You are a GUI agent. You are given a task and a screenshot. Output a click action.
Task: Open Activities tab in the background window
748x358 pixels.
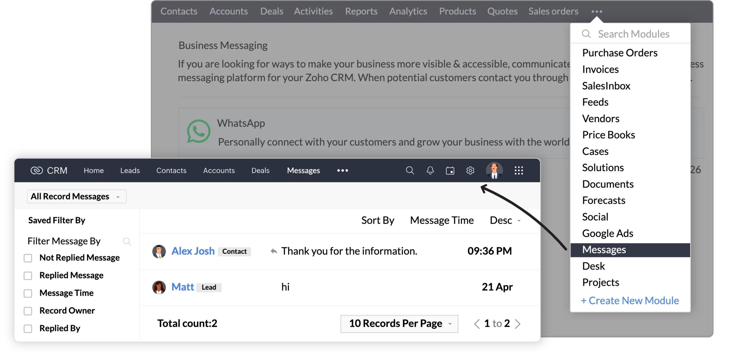click(313, 11)
